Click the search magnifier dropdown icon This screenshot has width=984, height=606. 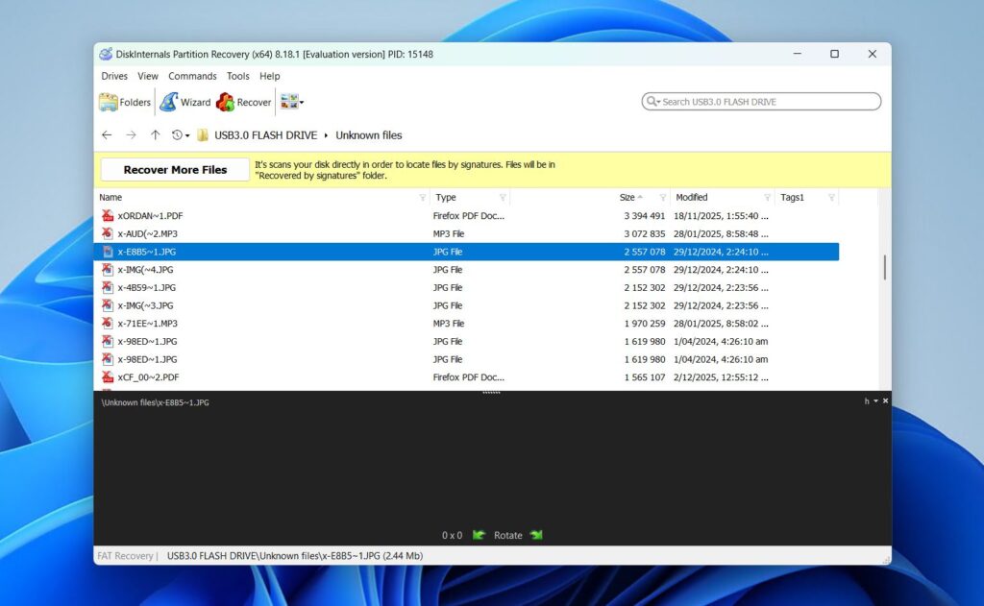point(653,102)
